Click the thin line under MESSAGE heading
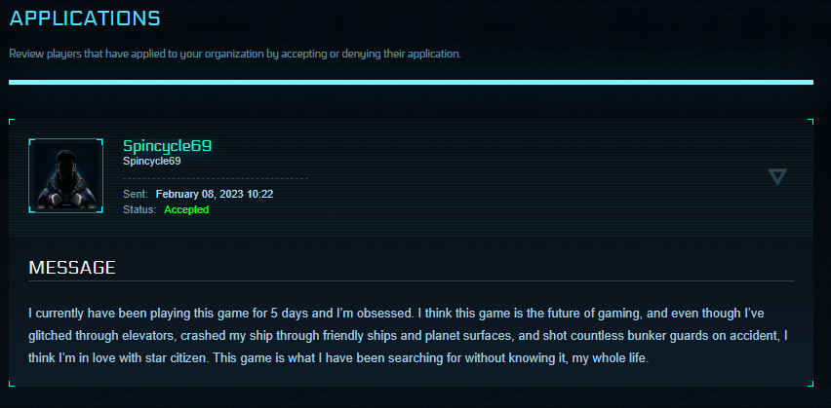The image size is (831, 408). coord(411,280)
